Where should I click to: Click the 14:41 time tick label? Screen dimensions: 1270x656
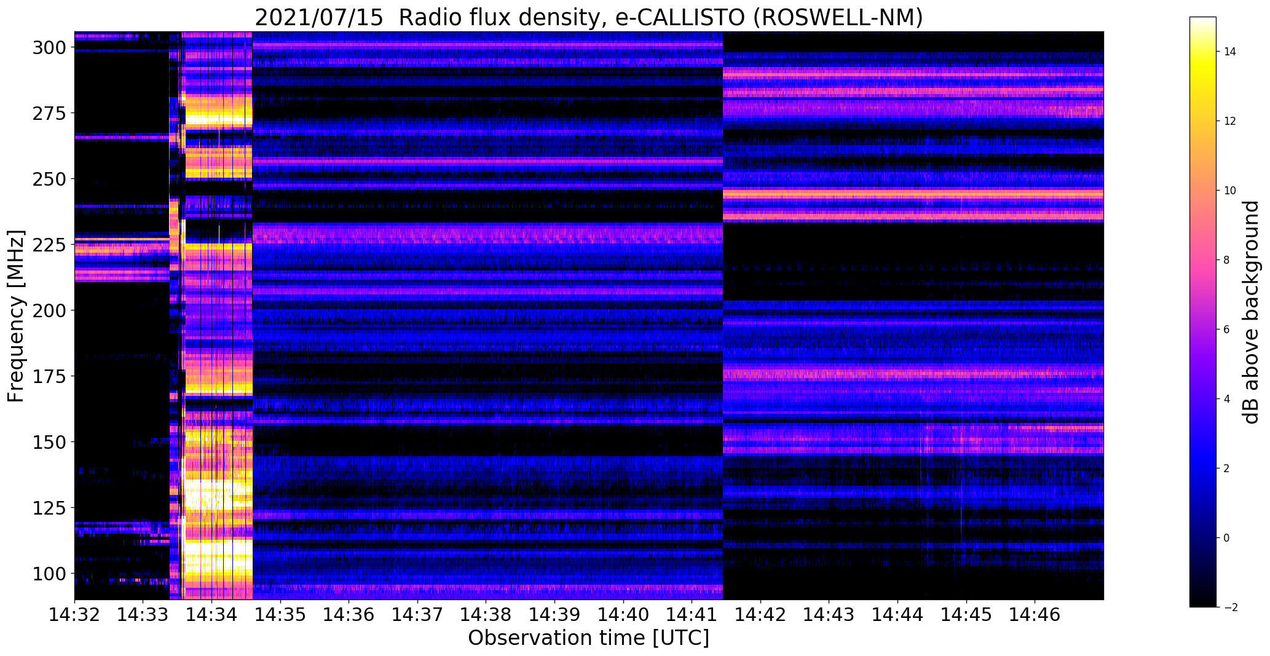click(x=692, y=614)
